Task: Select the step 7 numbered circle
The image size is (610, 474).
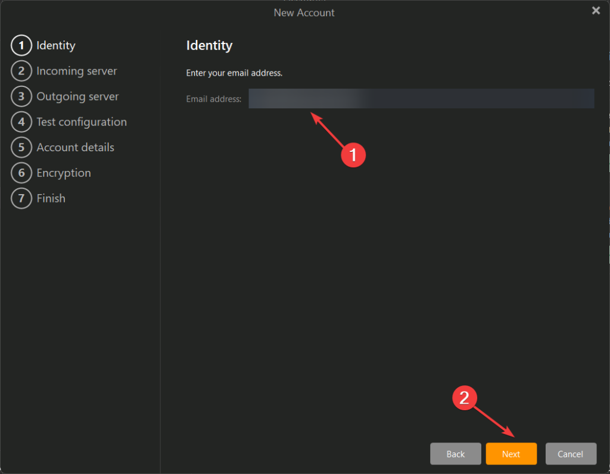Action: 21,199
